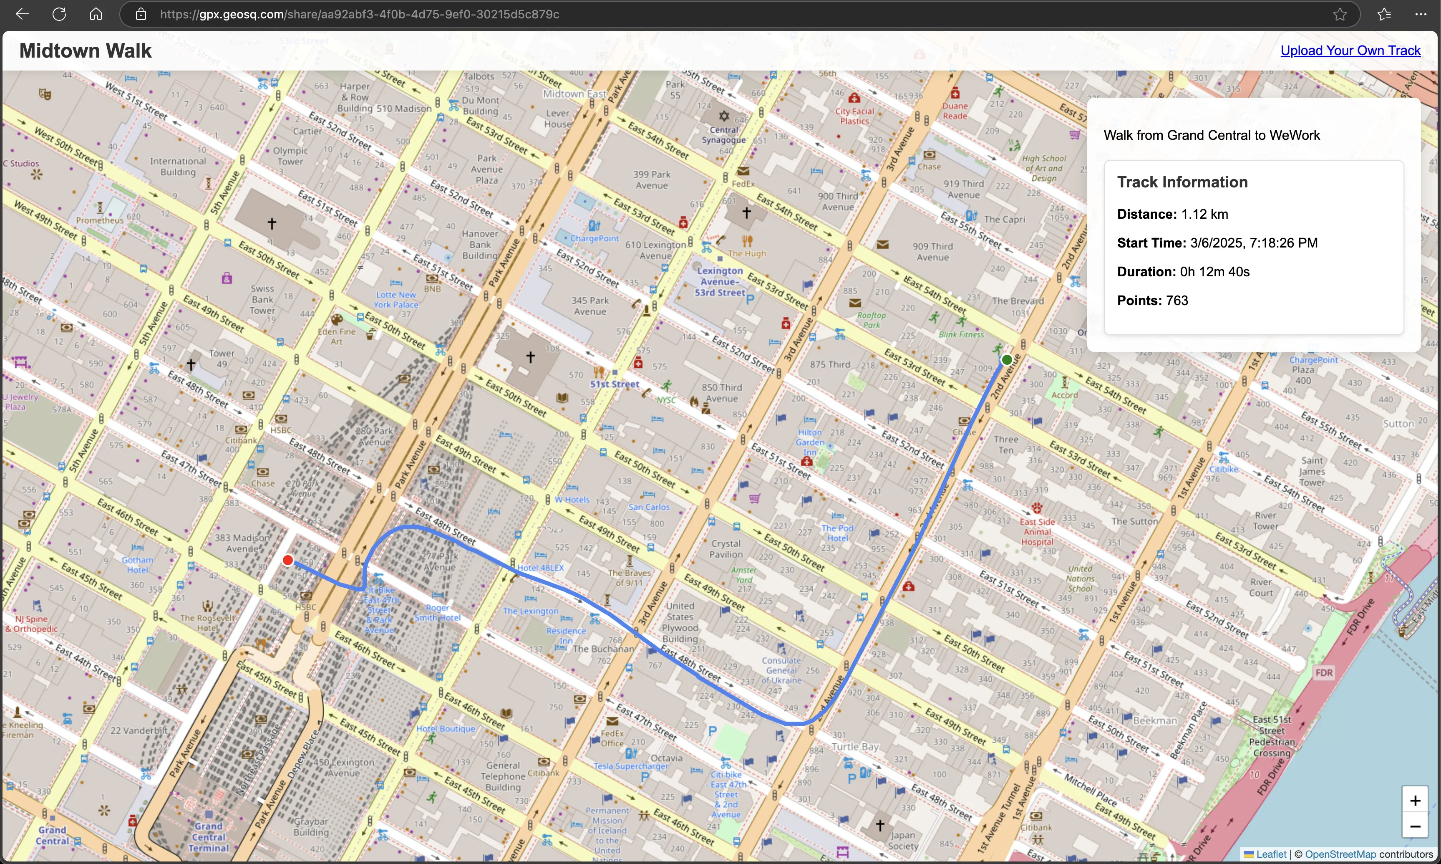Image resolution: width=1441 pixels, height=864 pixels.
Task: Click the W Hotels bed icon
Action: pyautogui.click(x=572, y=488)
